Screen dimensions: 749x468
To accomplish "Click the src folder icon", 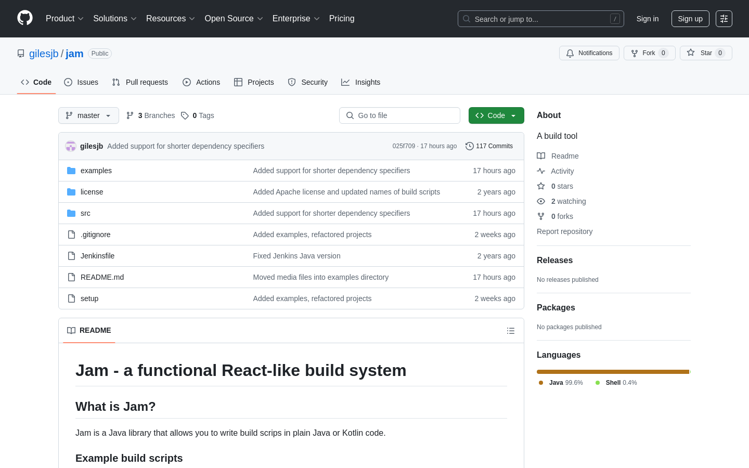I will 71,213.
